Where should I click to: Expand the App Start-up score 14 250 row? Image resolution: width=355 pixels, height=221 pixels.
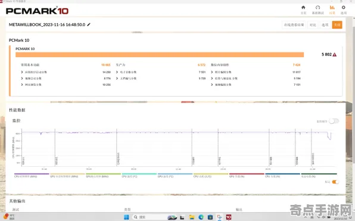pos(66,72)
